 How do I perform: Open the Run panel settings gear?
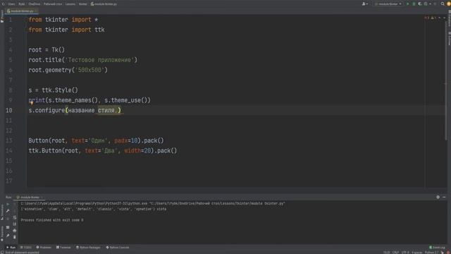[438, 198]
